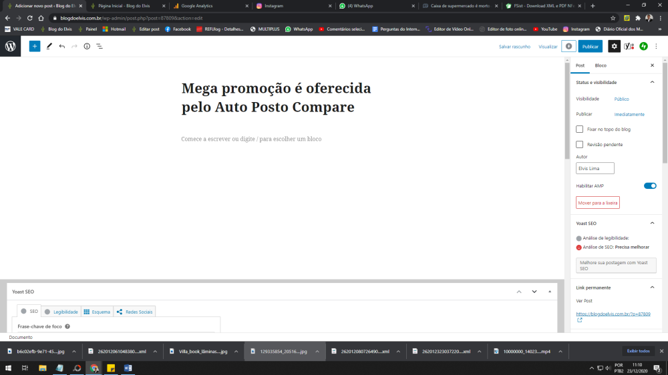
Task: Close the settings sidebar
Action: 652,65
